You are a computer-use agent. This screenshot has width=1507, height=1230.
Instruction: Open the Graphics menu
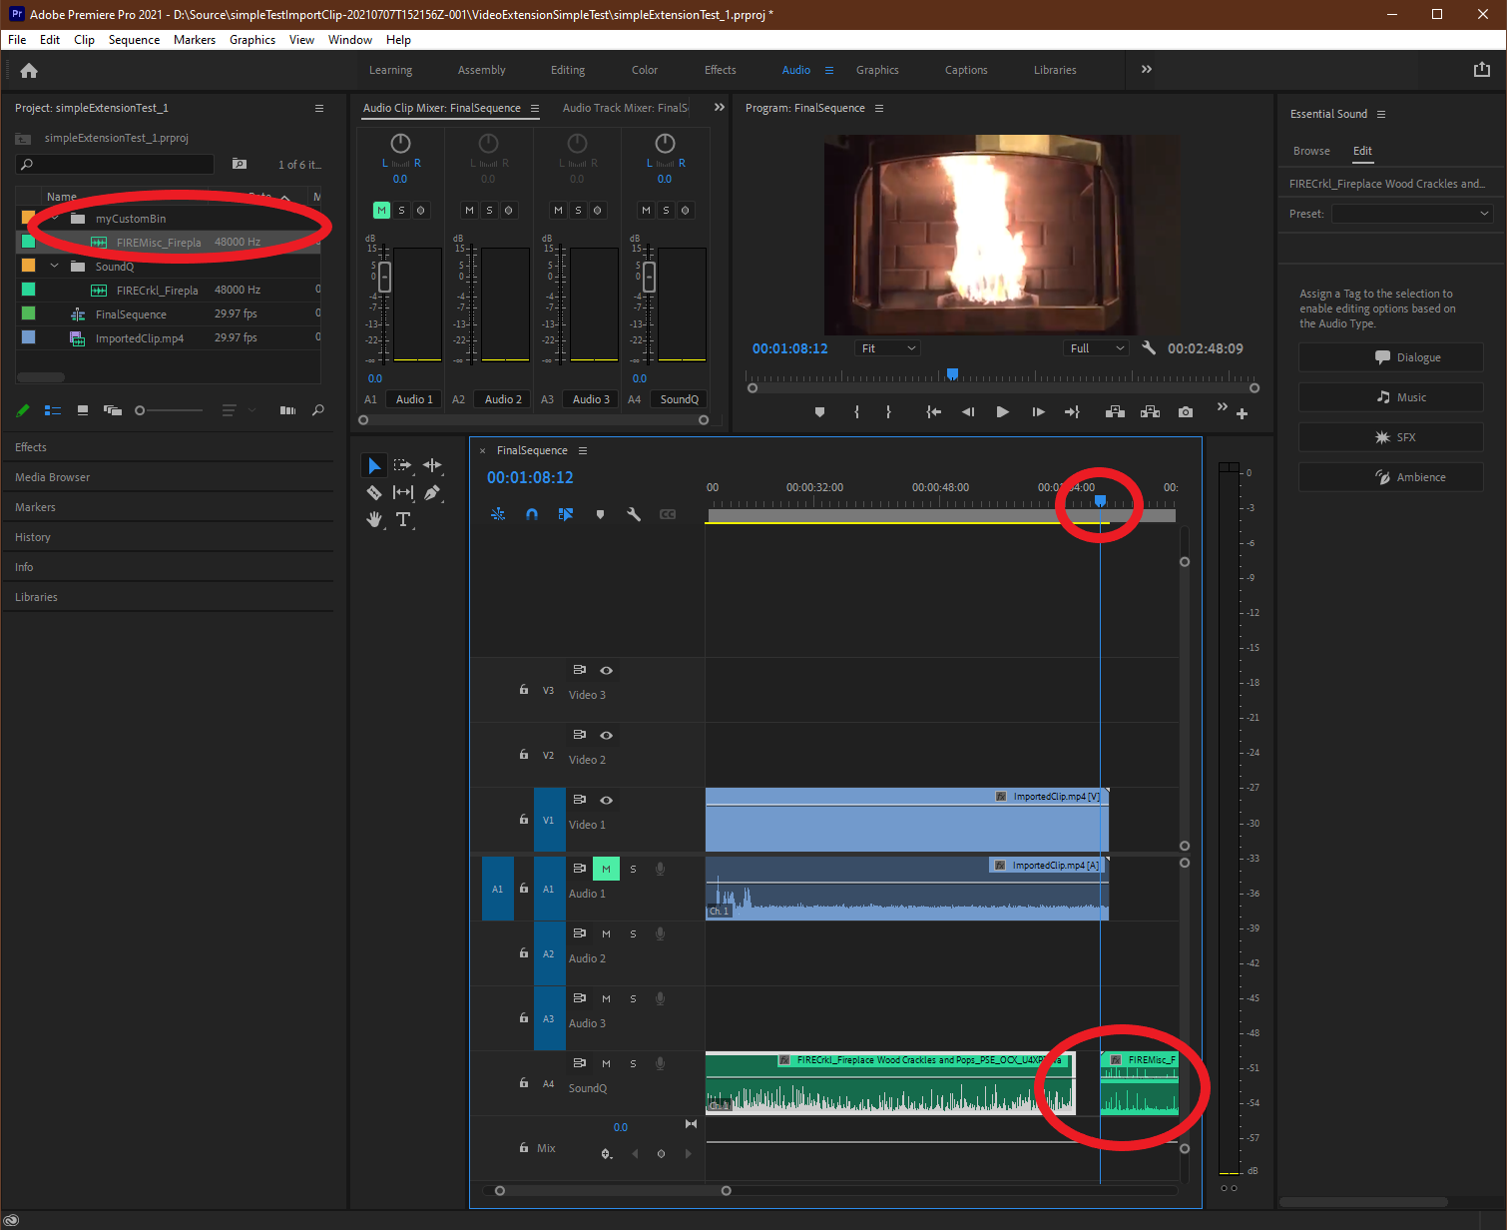point(252,40)
